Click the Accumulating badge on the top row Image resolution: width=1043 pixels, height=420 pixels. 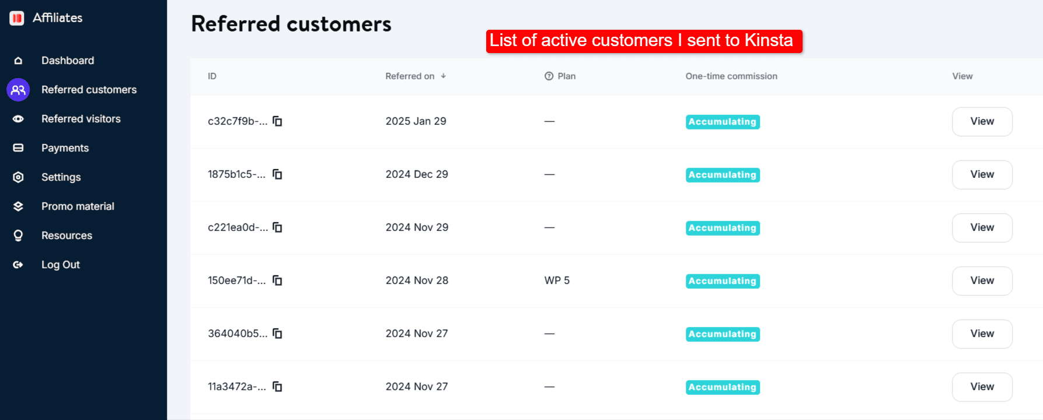(x=723, y=121)
